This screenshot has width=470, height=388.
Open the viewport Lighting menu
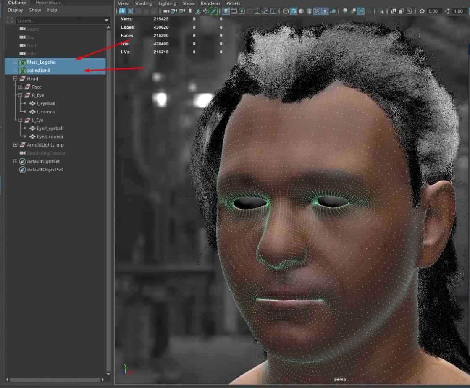pos(167,3)
